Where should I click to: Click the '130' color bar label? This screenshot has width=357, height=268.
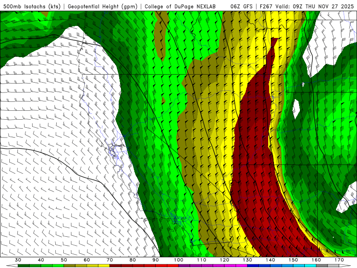tap(248, 260)
